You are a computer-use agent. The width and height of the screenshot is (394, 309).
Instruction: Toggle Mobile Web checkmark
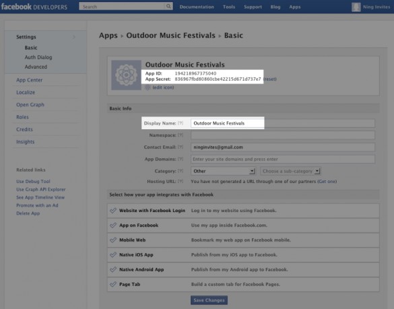pyautogui.click(x=113, y=240)
